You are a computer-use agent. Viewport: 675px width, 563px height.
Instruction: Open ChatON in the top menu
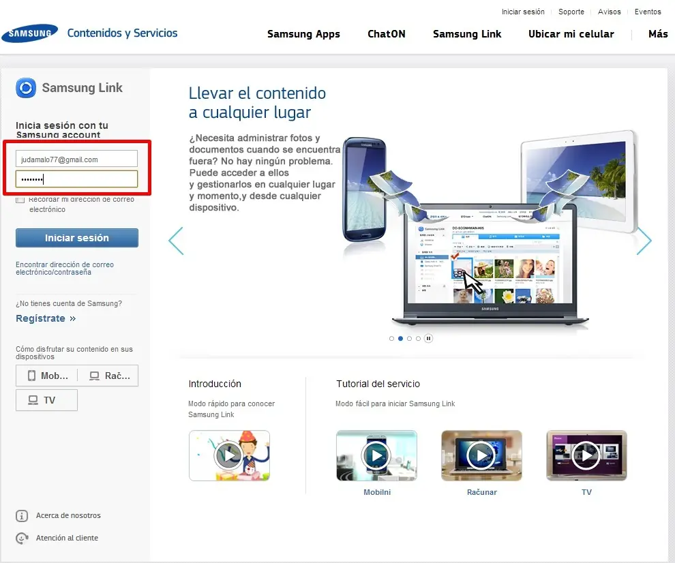(x=386, y=34)
